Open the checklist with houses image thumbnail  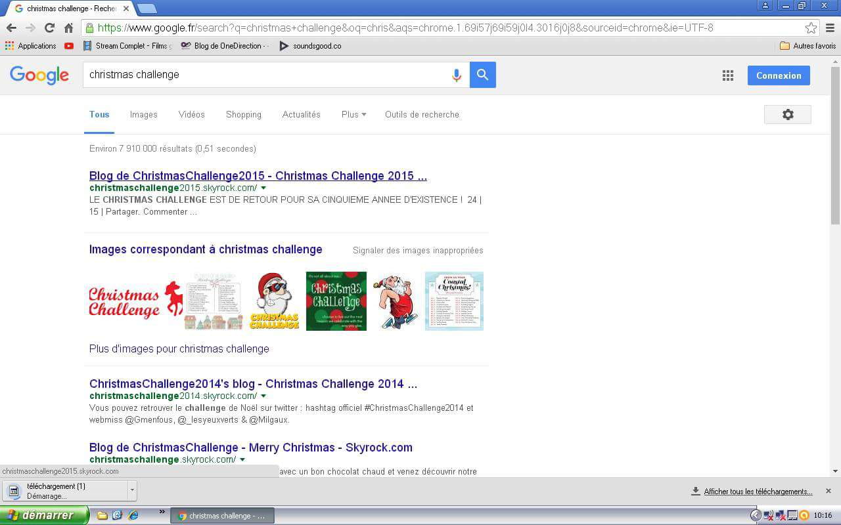(214, 301)
